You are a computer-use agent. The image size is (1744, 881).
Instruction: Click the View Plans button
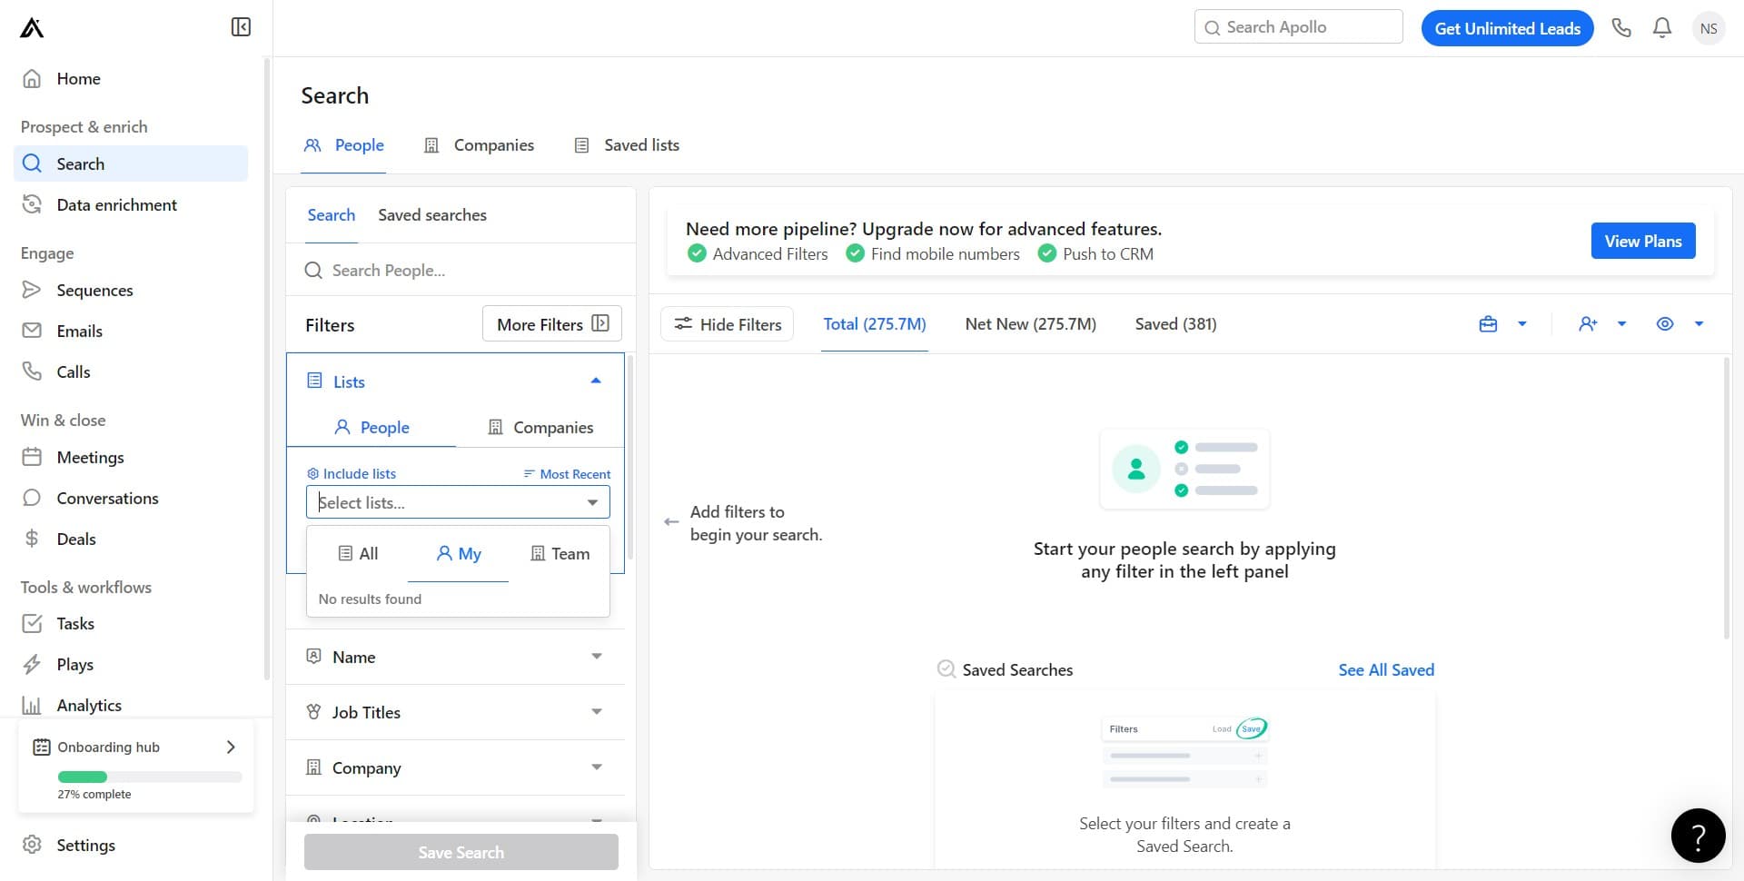[x=1642, y=241]
